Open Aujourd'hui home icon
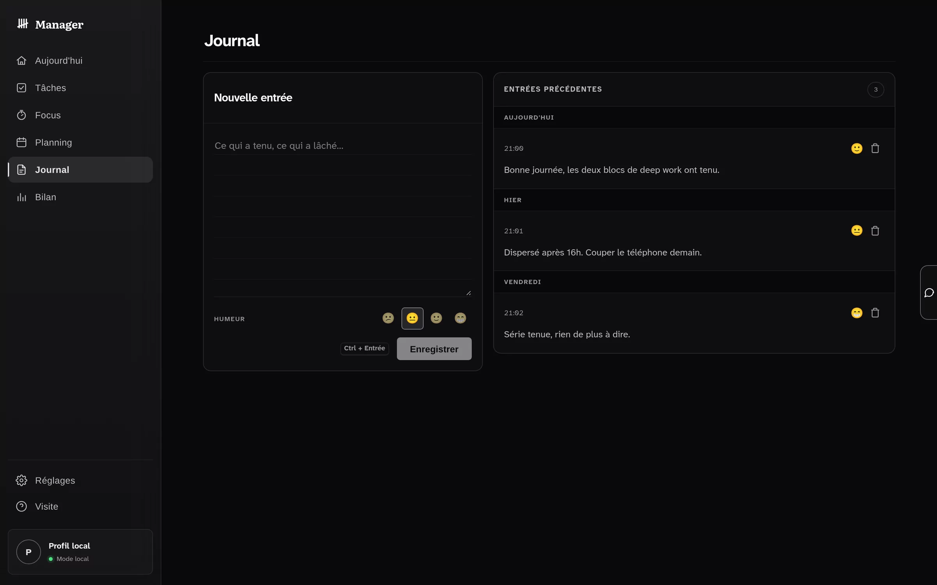Image resolution: width=937 pixels, height=585 pixels. coord(21,60)
